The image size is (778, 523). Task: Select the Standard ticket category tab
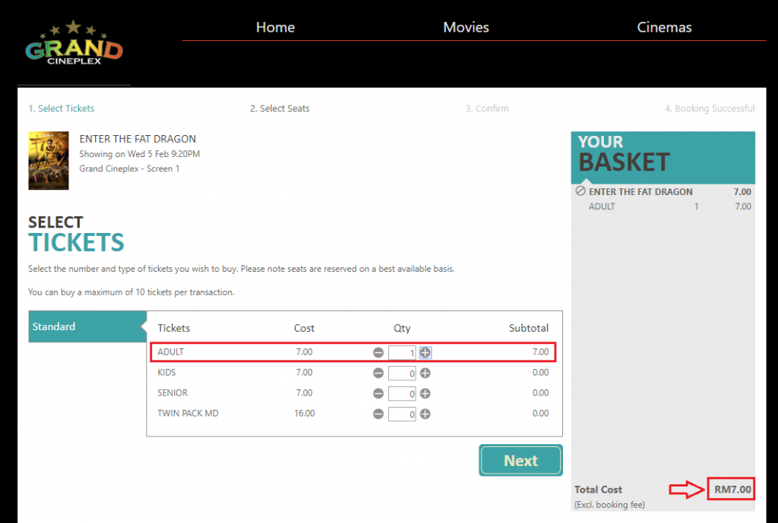tap(85, 326)
